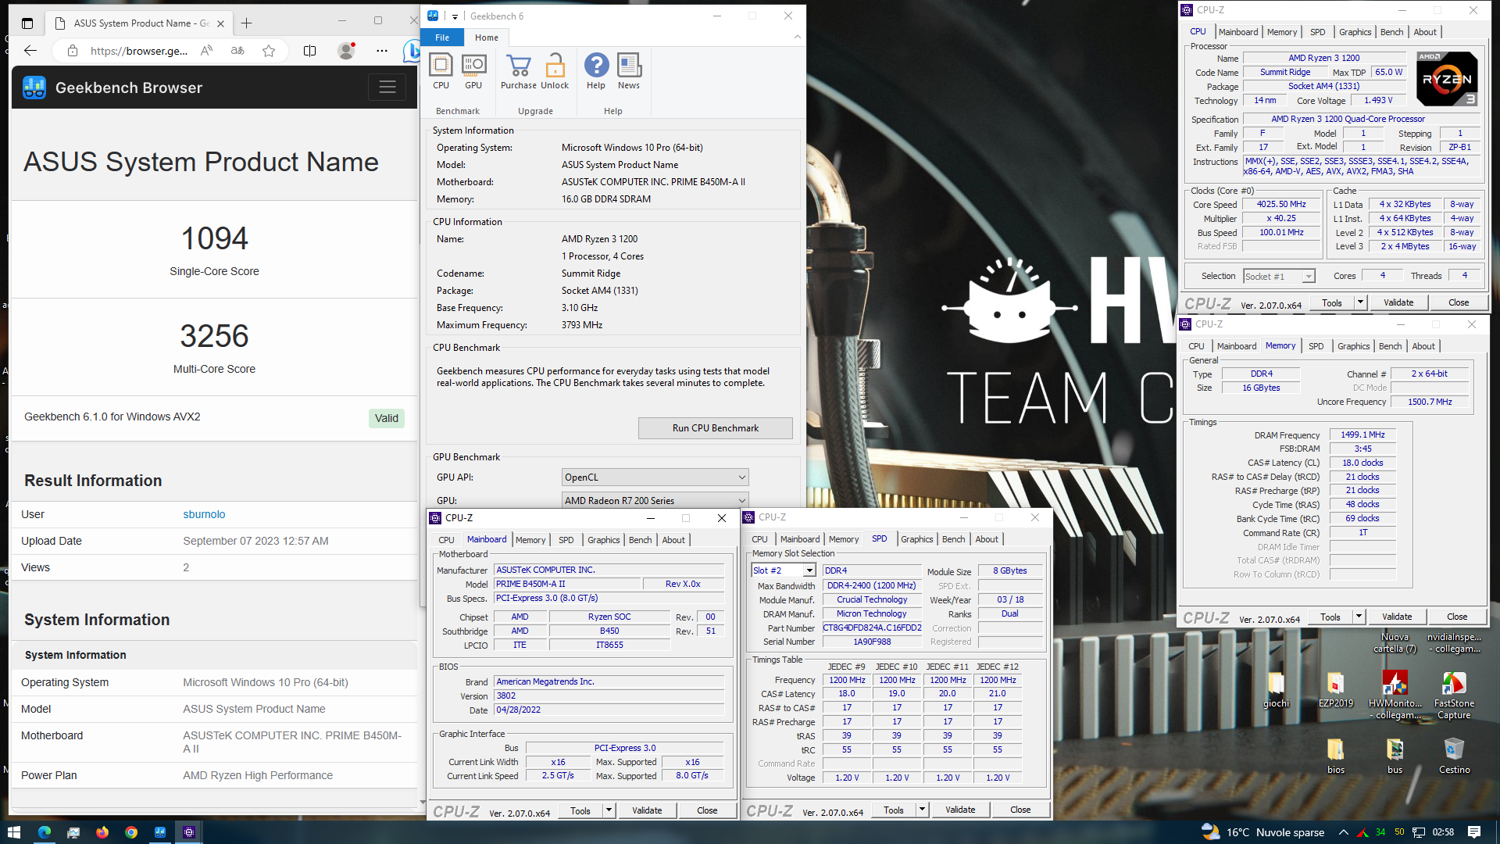Collapse the Geekbench ribbon chevron

(x=797, y=37)
